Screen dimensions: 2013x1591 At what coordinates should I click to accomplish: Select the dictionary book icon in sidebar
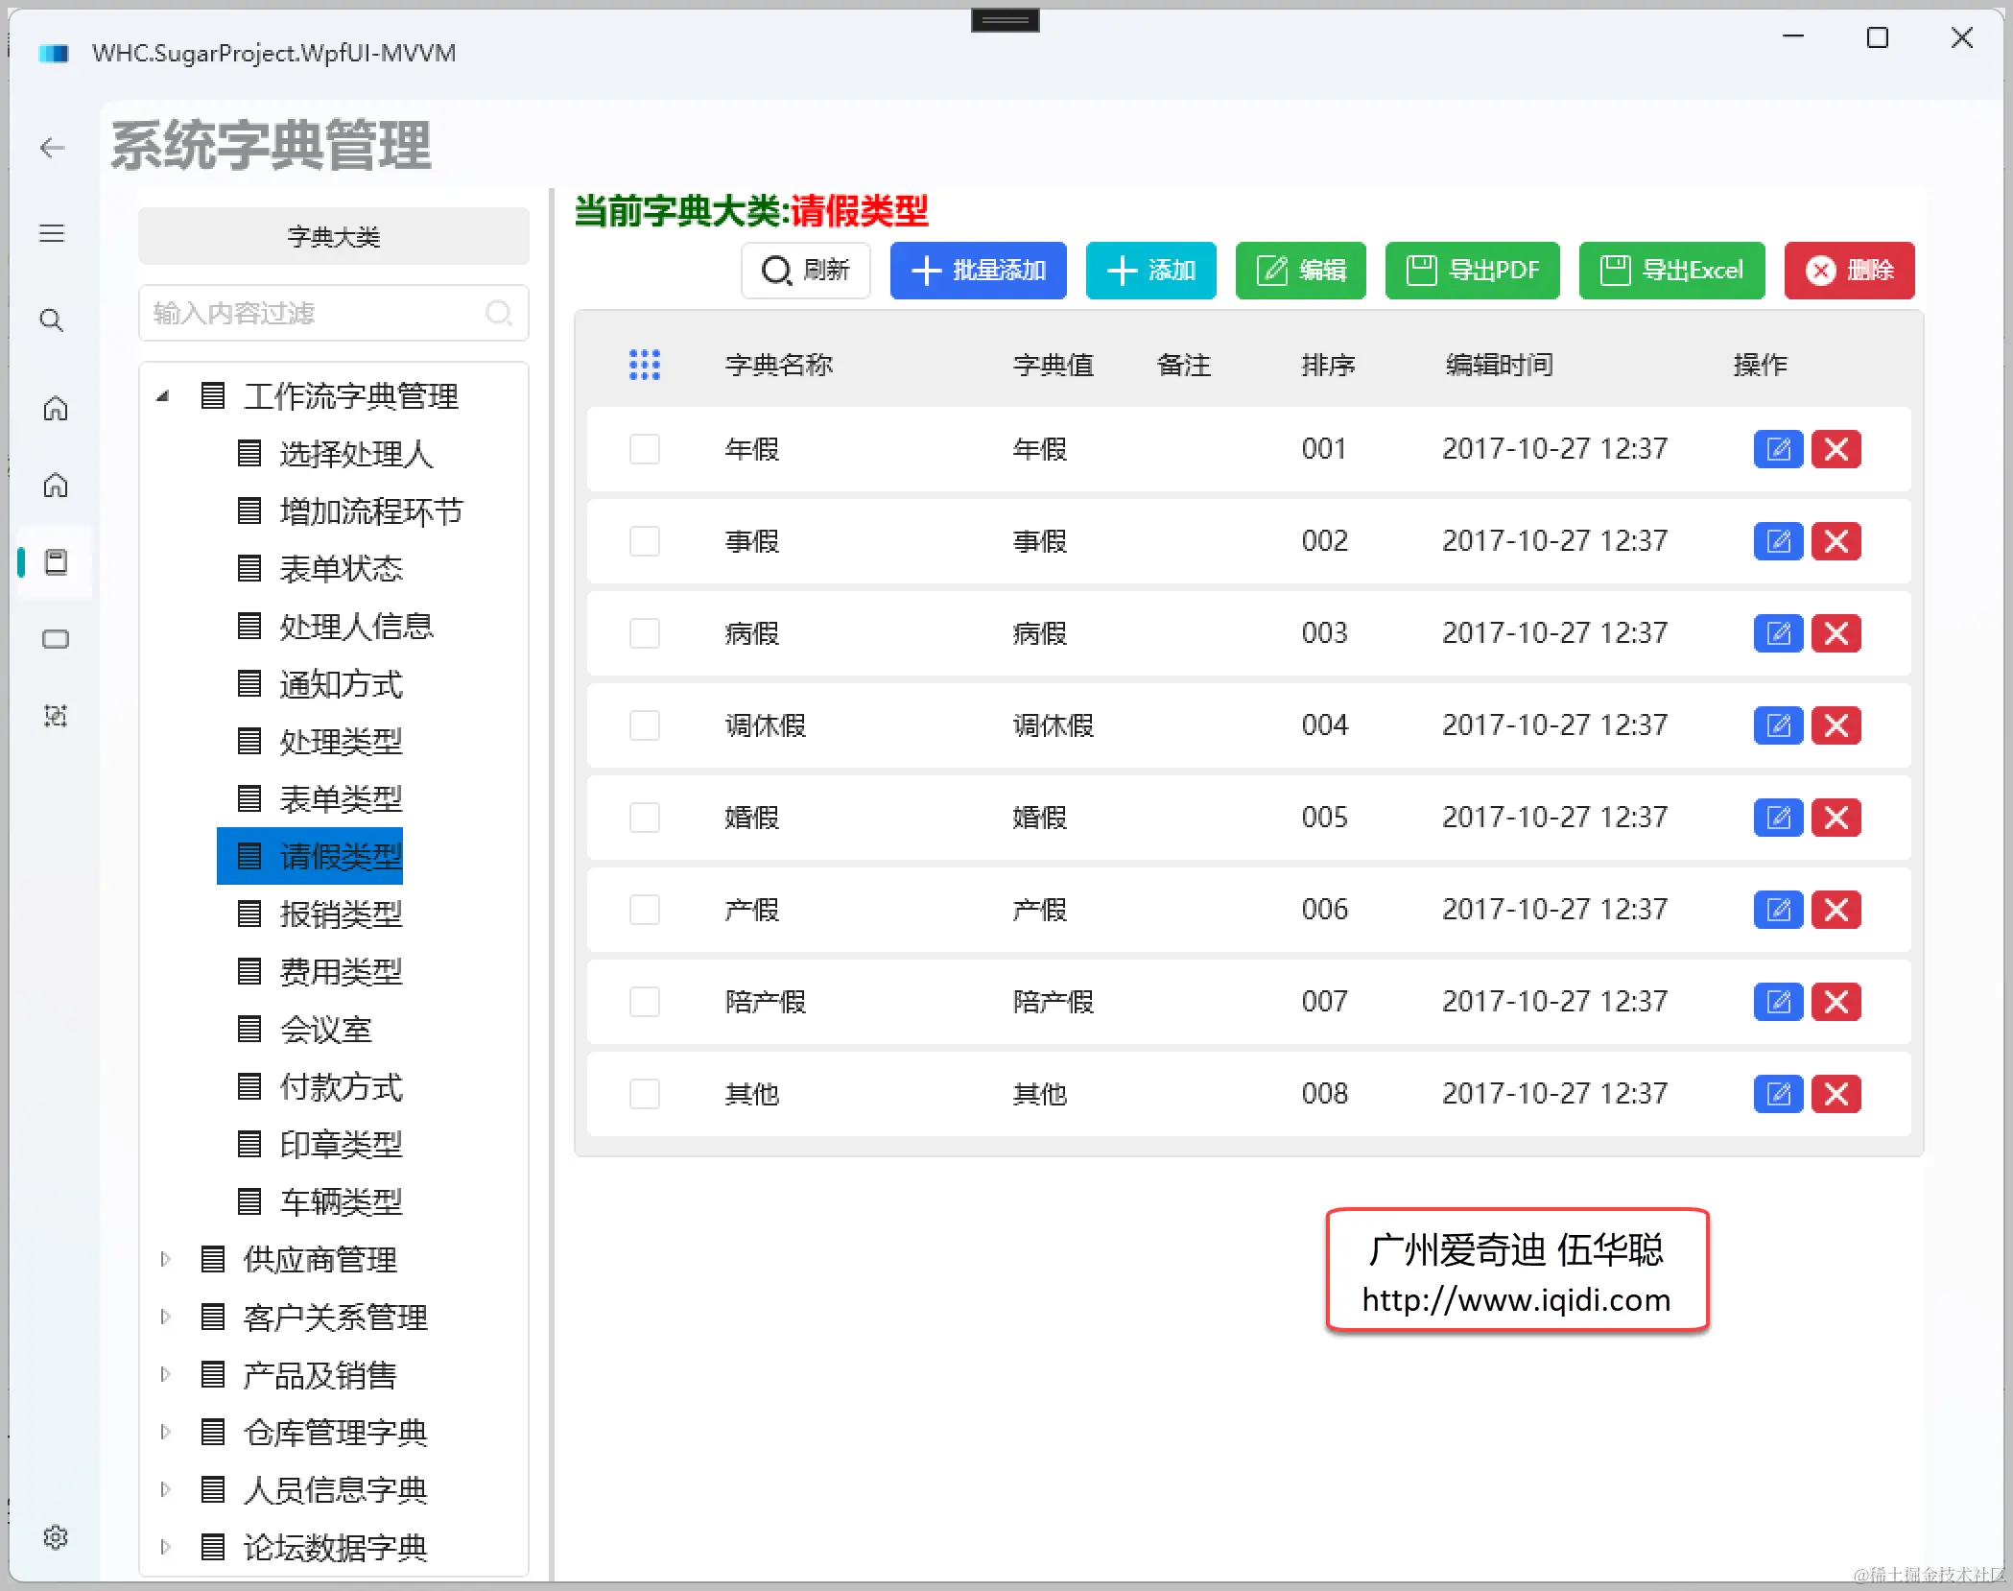57,561
